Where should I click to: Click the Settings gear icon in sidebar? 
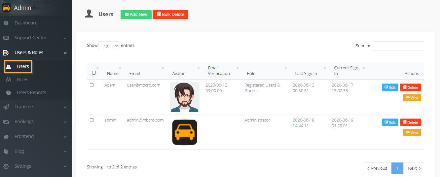[x=6, y=166]
